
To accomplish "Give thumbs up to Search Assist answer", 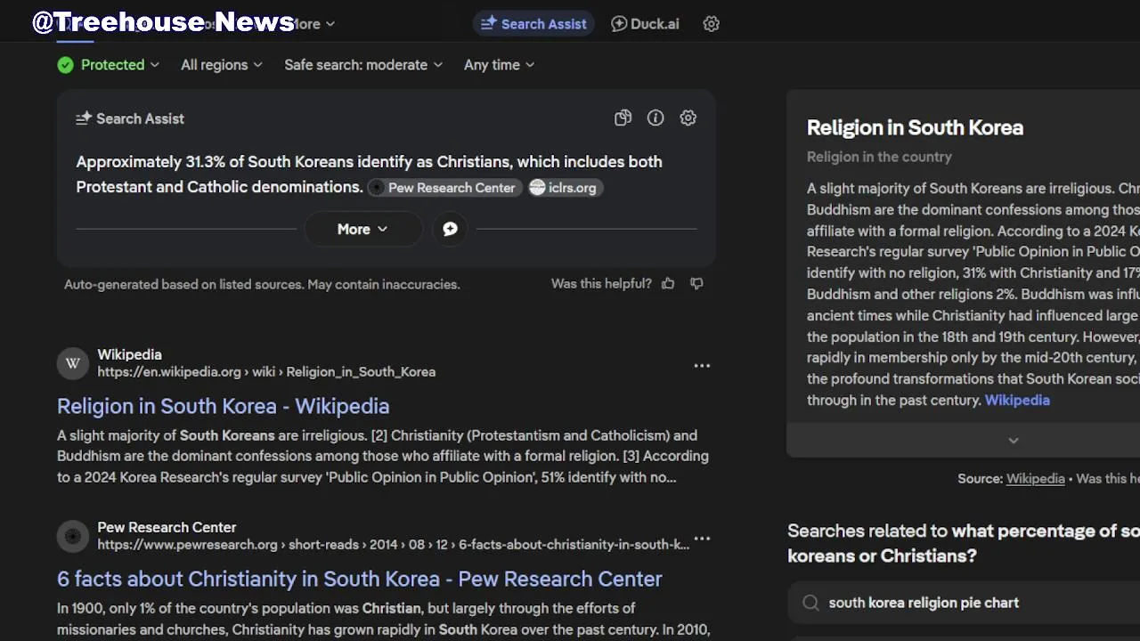I will [668, 283].
